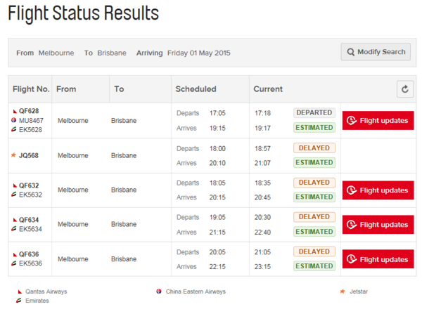422x314 pixels.
Task: Select flight number QF632
Action: pos(29,185)
